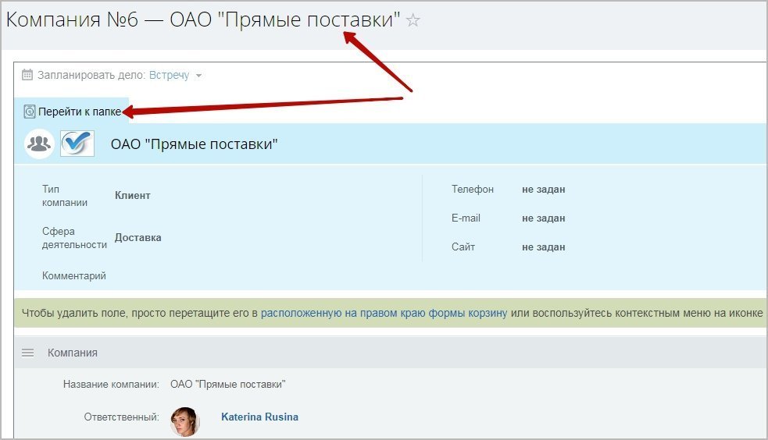768x440 pixels.
Task: Click the Комментарий field label
Action: [74, 275]
